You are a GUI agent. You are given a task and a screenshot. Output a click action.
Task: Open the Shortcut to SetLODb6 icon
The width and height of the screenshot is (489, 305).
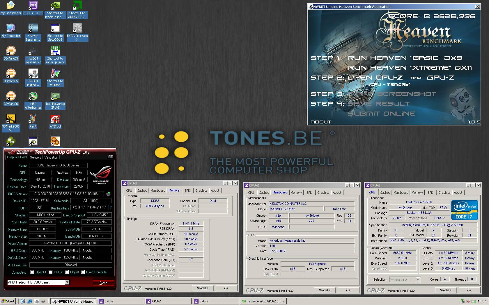point(55,32)
